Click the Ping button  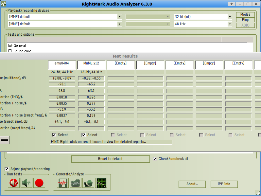coord(245,20)
